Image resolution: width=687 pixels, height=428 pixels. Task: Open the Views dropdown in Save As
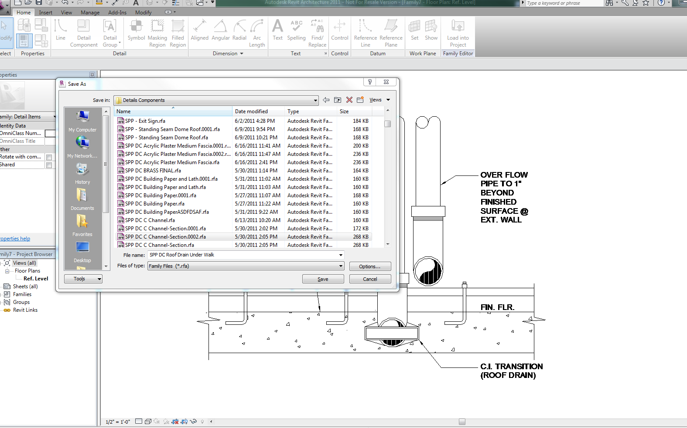point(379,100)
